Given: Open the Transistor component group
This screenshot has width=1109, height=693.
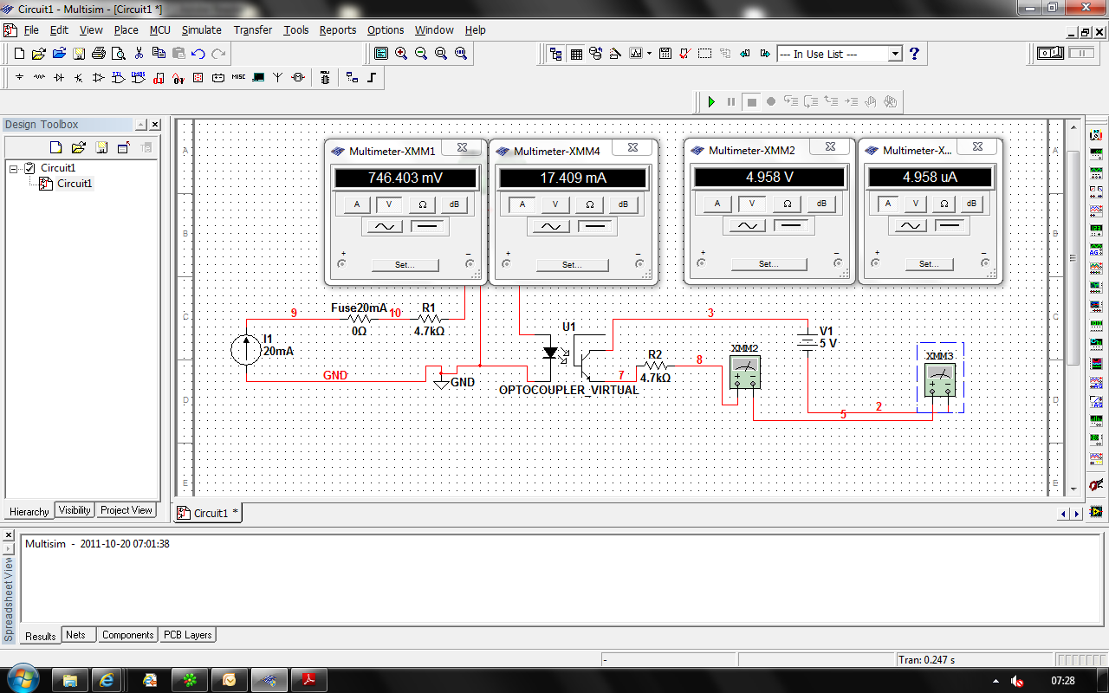Looking at the screenshot, I should [x=79, y=77].
